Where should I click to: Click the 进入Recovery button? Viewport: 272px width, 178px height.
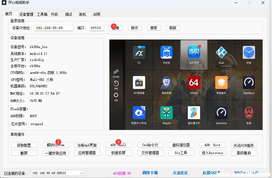click(x=212, y=153)
